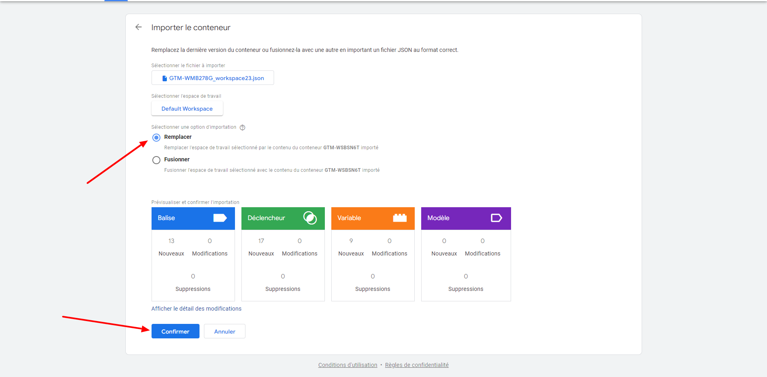Screen dimensions: 767x377
Task: Click the Modèle template icon
Action: (x=496, y=218)
